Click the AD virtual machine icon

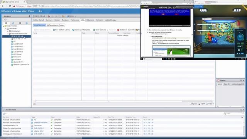coord(12,41)
